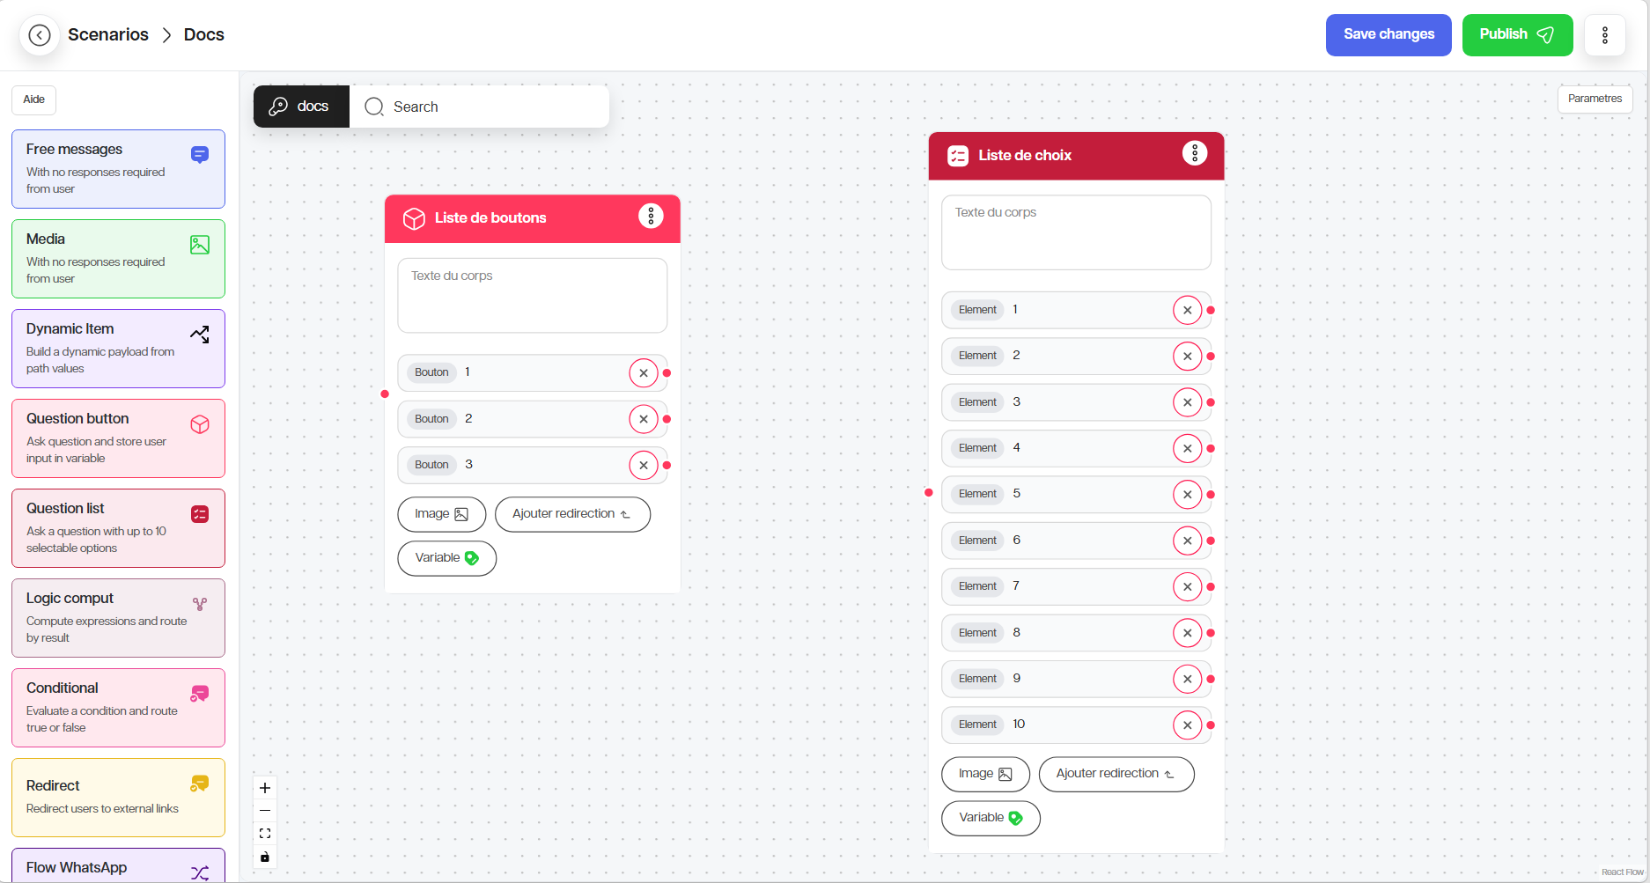Zoom in on the flow canvas
Screen dimensions: 1650x883
click(x=265, y=788)
